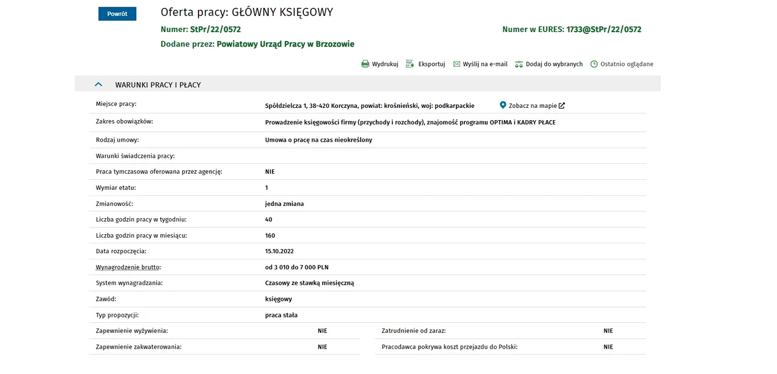777x374 pixels.
Task: Click the WARUNKI PRACY I PŁACY header
Action: tap(158, 85)
